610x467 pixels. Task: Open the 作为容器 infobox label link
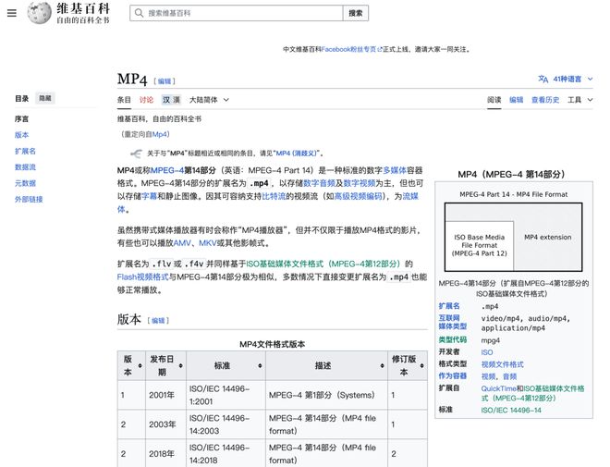coord(453,376)
